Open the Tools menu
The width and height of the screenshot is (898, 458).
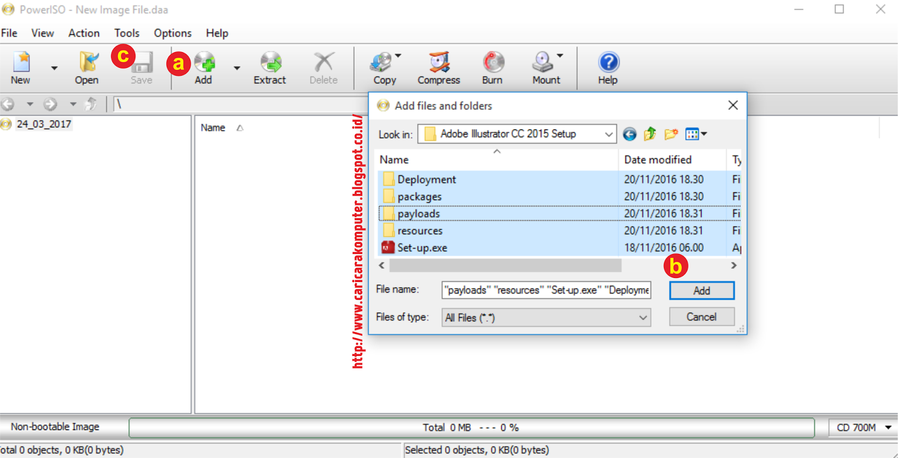[x=127, y=33]
